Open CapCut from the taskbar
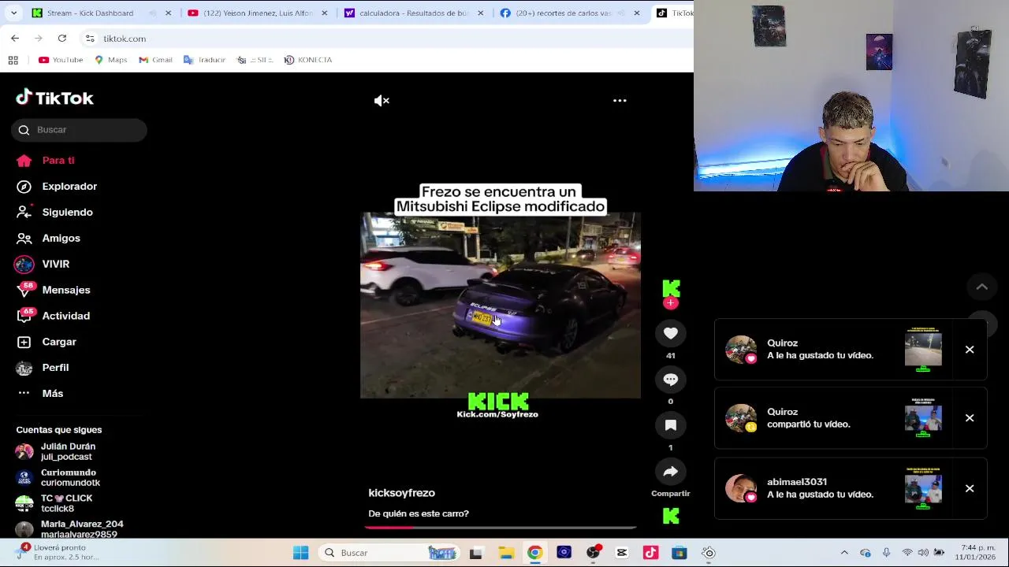 click(x=622, y=553)
